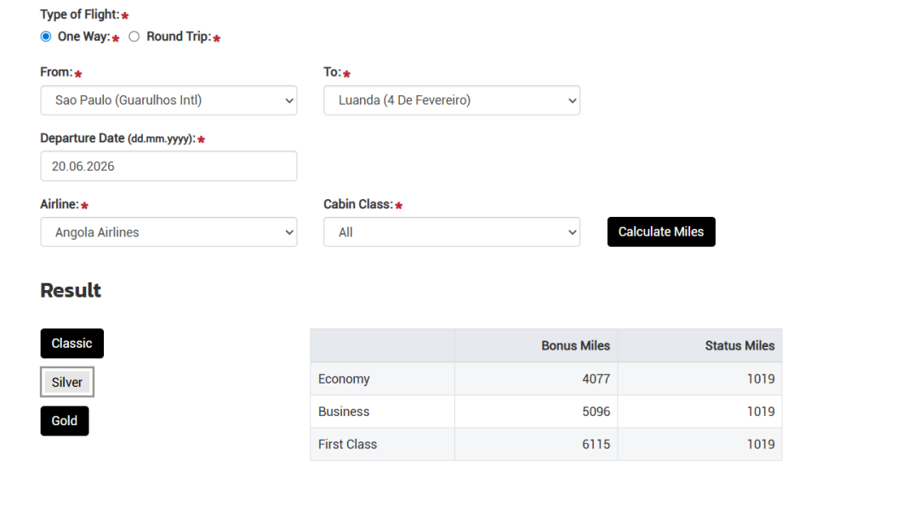Click the Business row label

click(x=344, y=412)
